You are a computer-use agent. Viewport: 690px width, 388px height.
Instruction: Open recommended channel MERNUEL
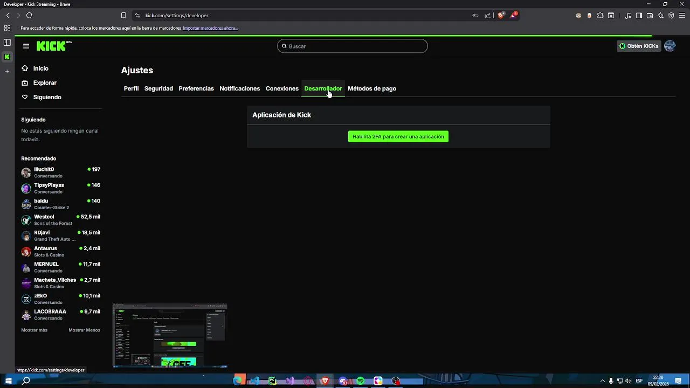[60, 267]
